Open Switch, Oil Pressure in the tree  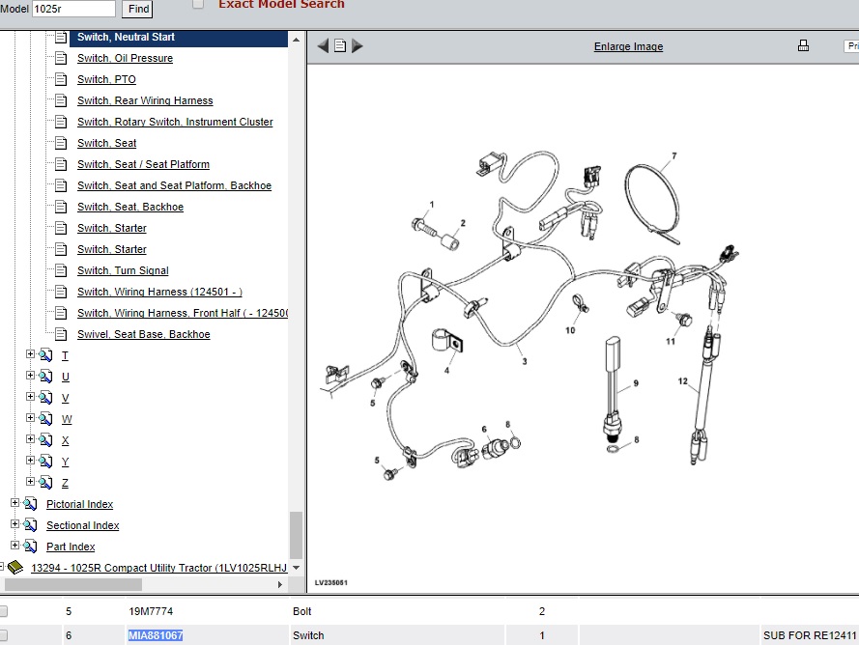(125, 58)
